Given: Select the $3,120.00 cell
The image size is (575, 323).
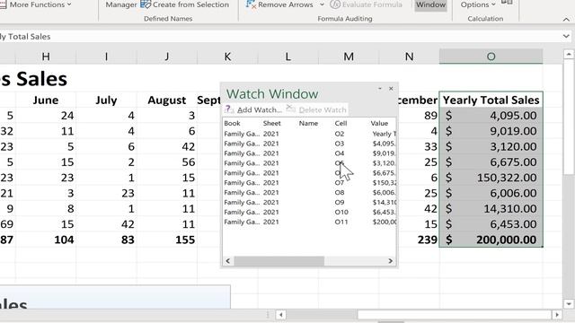Looking at the screenshot, I should pyautogui.click(x=491, y=146).
